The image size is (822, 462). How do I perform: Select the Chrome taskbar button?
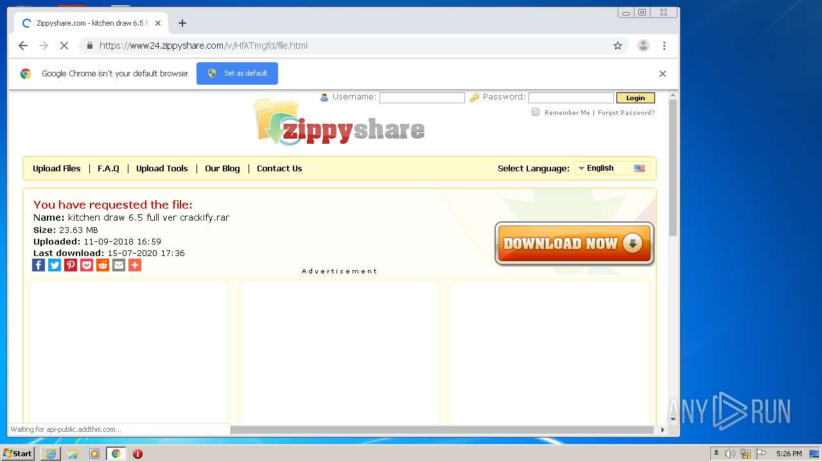(x=116, y=454)
